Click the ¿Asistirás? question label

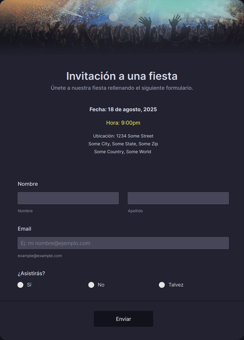31,273
